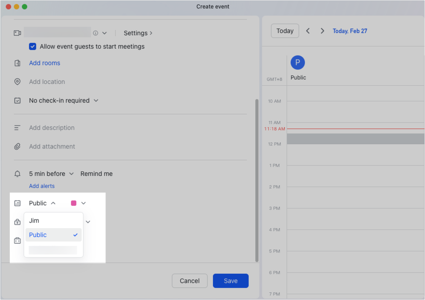The image size is (425, 300).
Task: Click the location pin icon
Action: point(17,82)
